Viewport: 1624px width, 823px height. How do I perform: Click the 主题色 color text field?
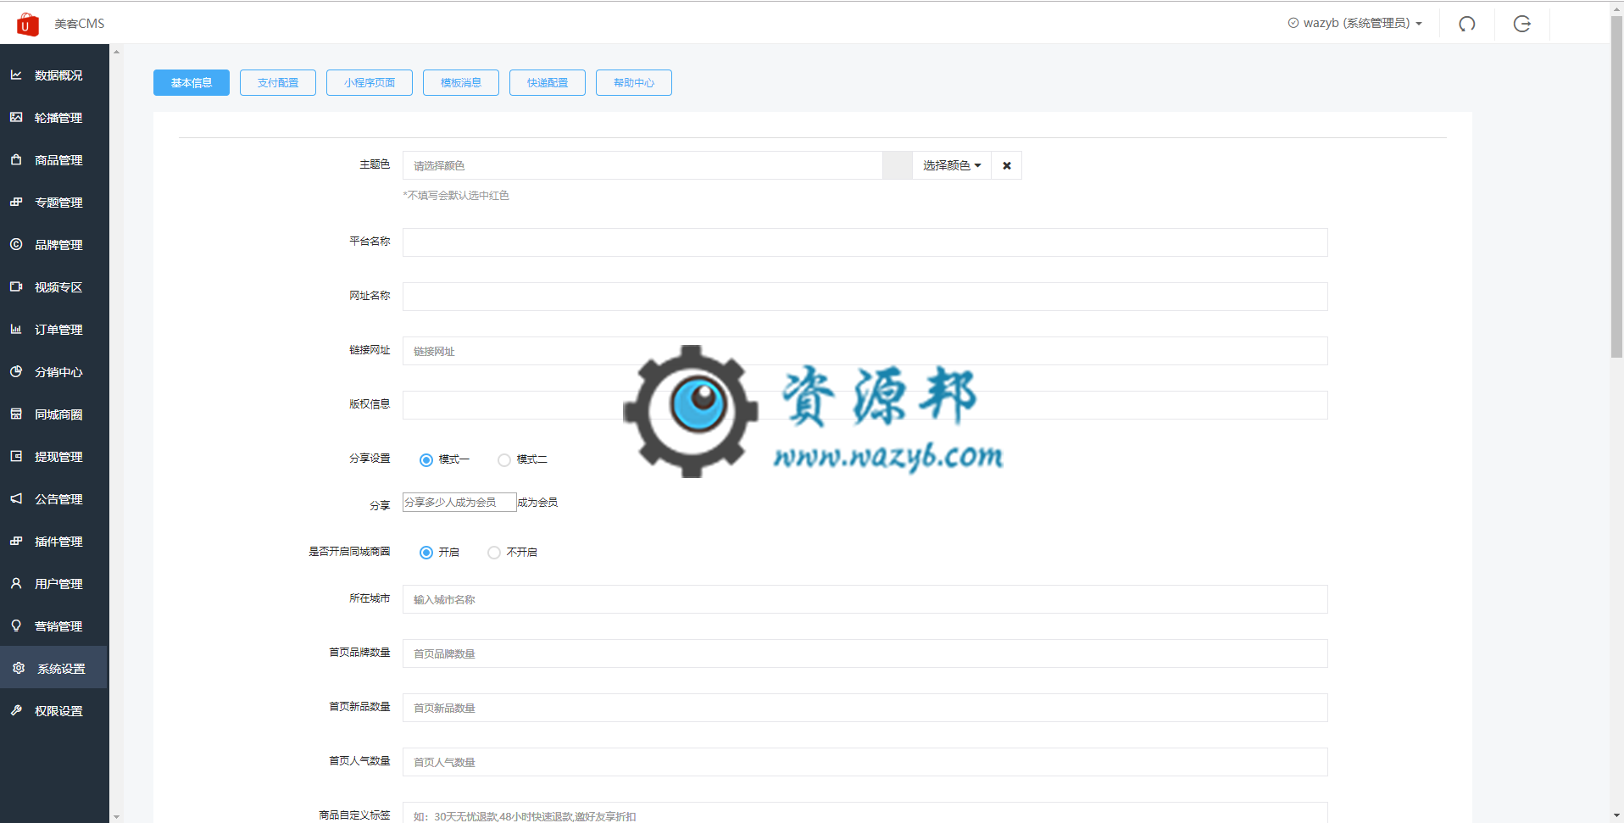[x=642, y=165]
